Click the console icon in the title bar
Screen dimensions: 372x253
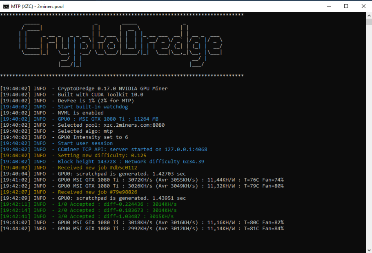pyautogui.click(x=6, y=6)
